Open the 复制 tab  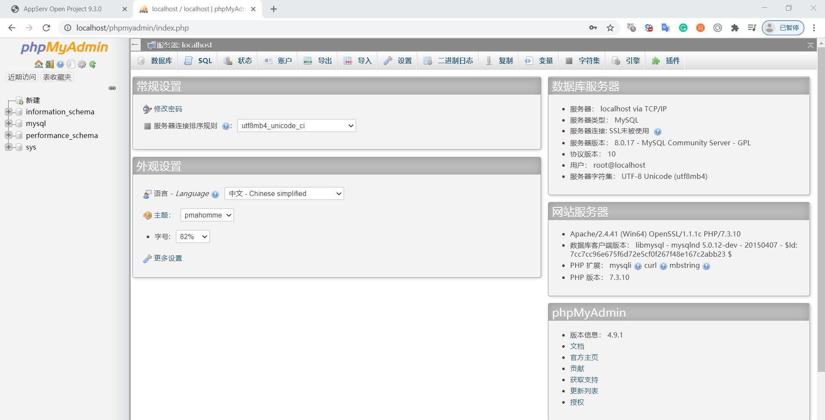[499, 61]
